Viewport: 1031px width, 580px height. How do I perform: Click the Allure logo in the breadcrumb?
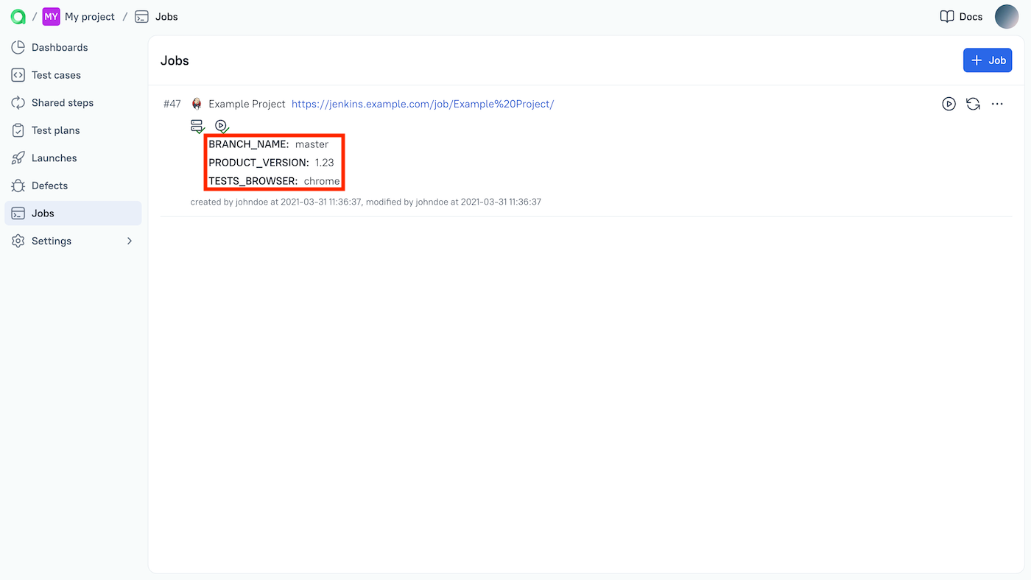(18, 16)
